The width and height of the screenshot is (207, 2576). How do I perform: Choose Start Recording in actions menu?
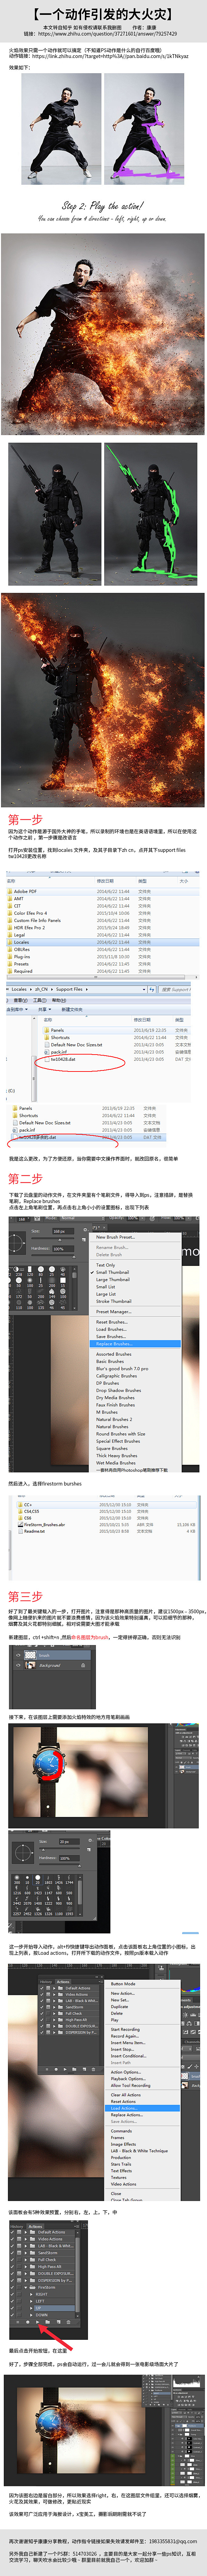pyautogui.click(x=125, y=2029)
